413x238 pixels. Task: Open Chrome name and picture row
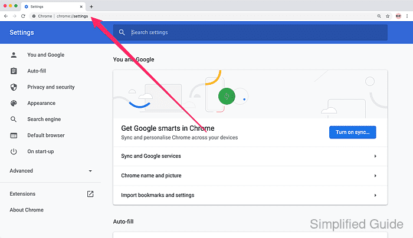point(250,176)
